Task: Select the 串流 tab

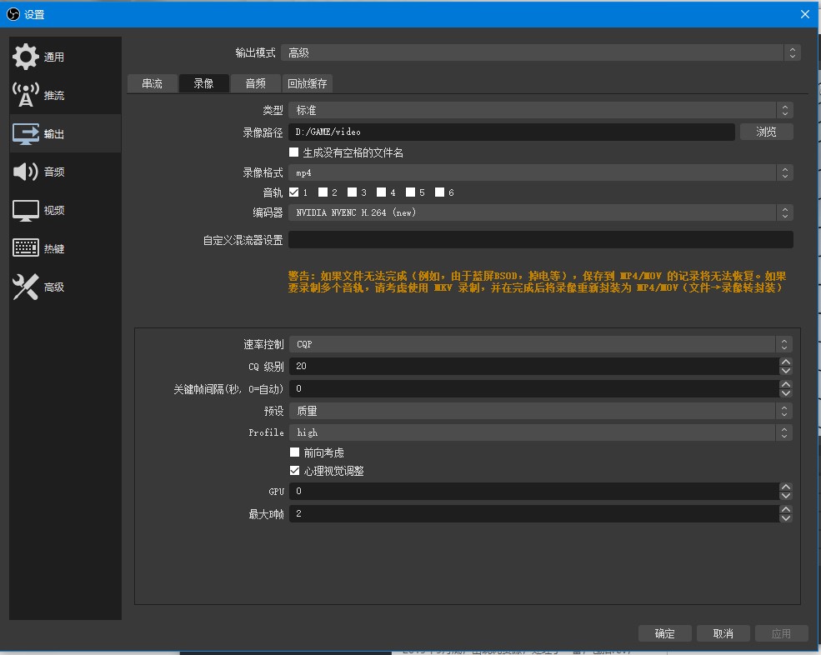Action: pos(153,83)
